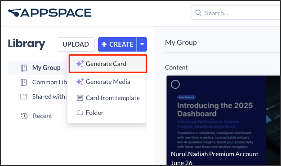The image size is (281, 166).
Task: Click the My Group book icon
Action: point(24,68)
